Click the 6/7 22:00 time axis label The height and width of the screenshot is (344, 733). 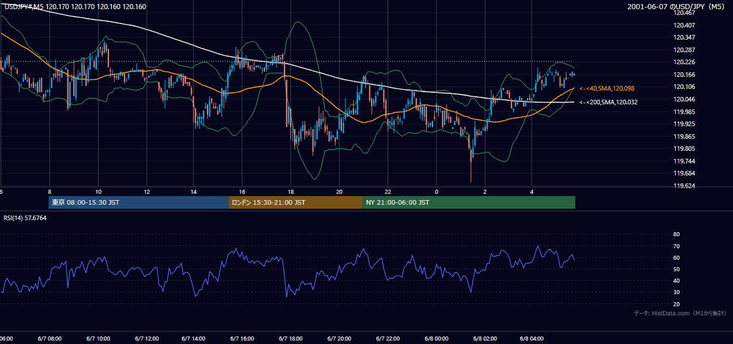pyautogui.click(x=387, y=339)
